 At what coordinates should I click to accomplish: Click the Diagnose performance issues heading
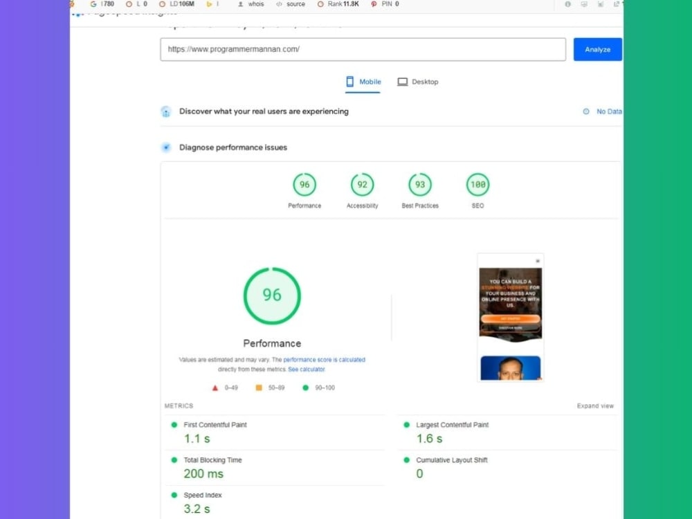233,147
